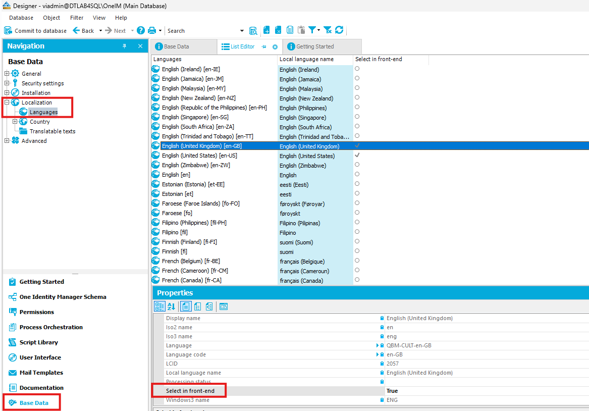
Task: Expand the General tree node
Action: tap(7, 73)
